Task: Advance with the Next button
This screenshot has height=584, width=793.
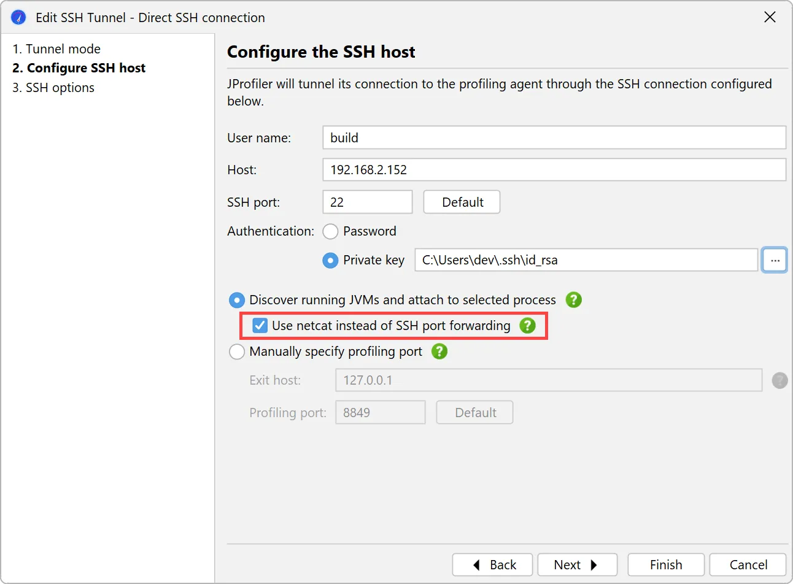Action: coord(578,564)
